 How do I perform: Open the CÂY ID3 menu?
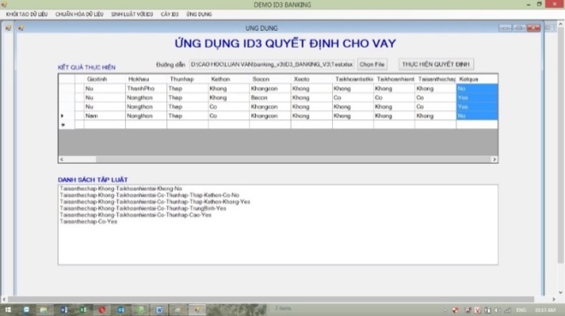pos(170,15)
